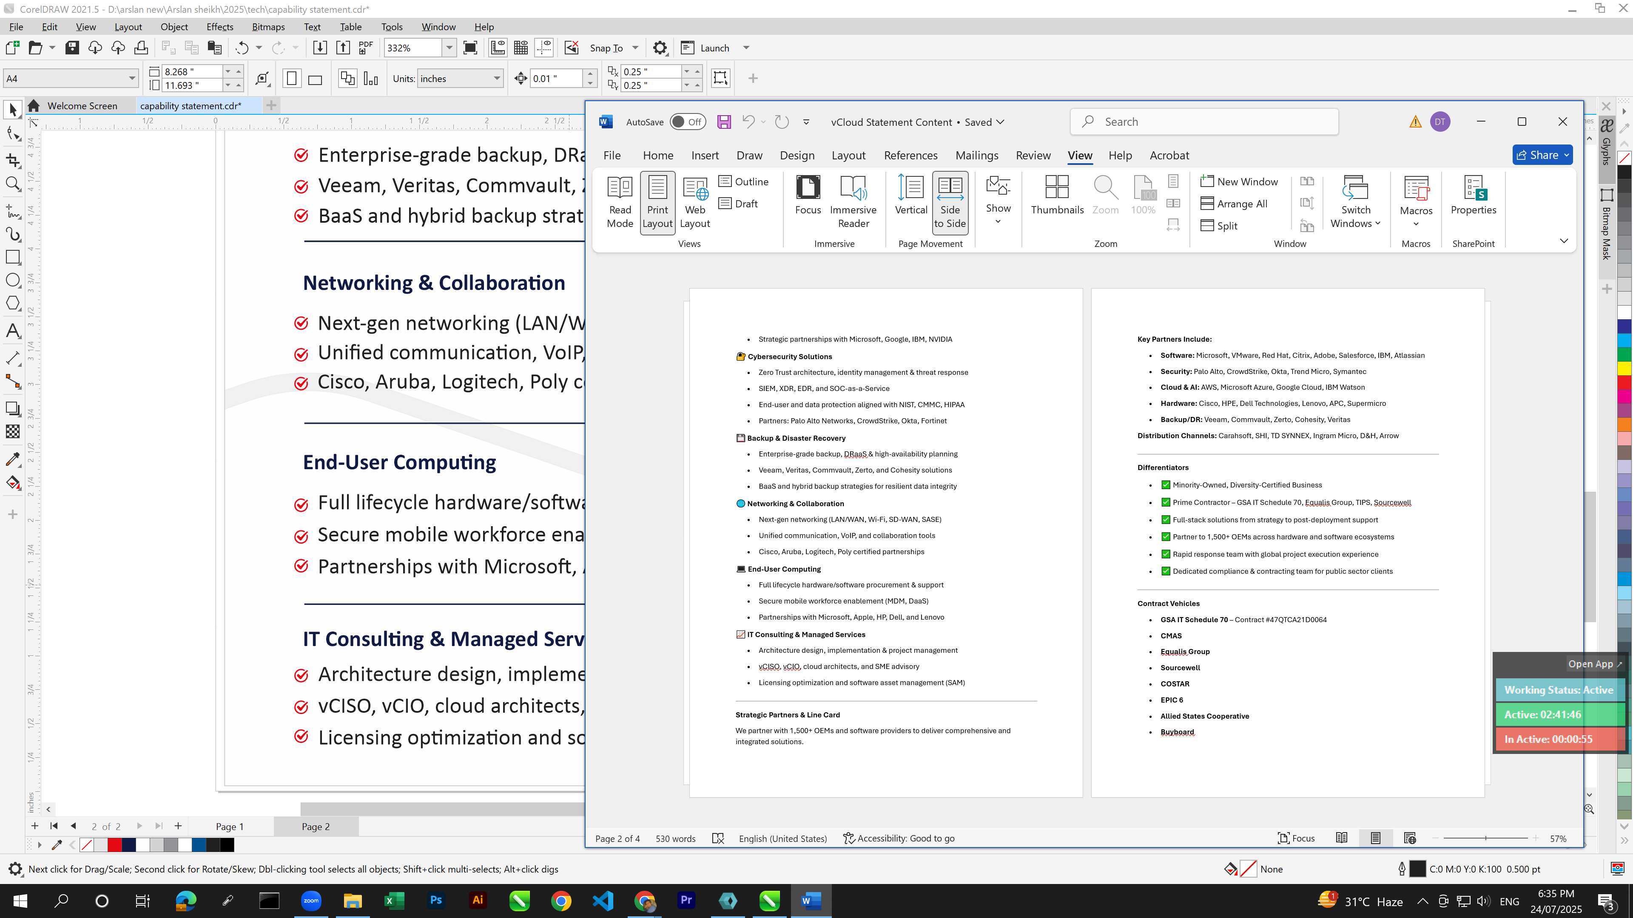Screen dimensions: 1633x918
Task: Click Read Mode in Word ribbon
Action: pyautogui.click(x=619, y=202)
